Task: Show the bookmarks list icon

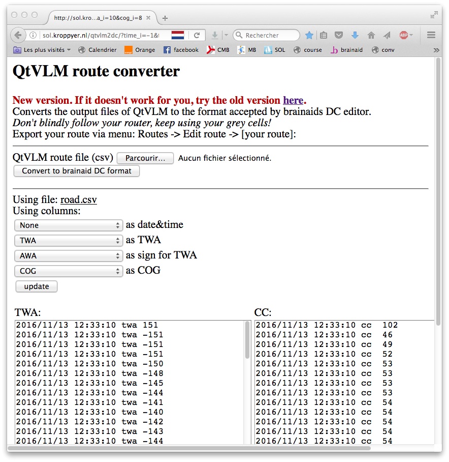Action: click(324, 35)
